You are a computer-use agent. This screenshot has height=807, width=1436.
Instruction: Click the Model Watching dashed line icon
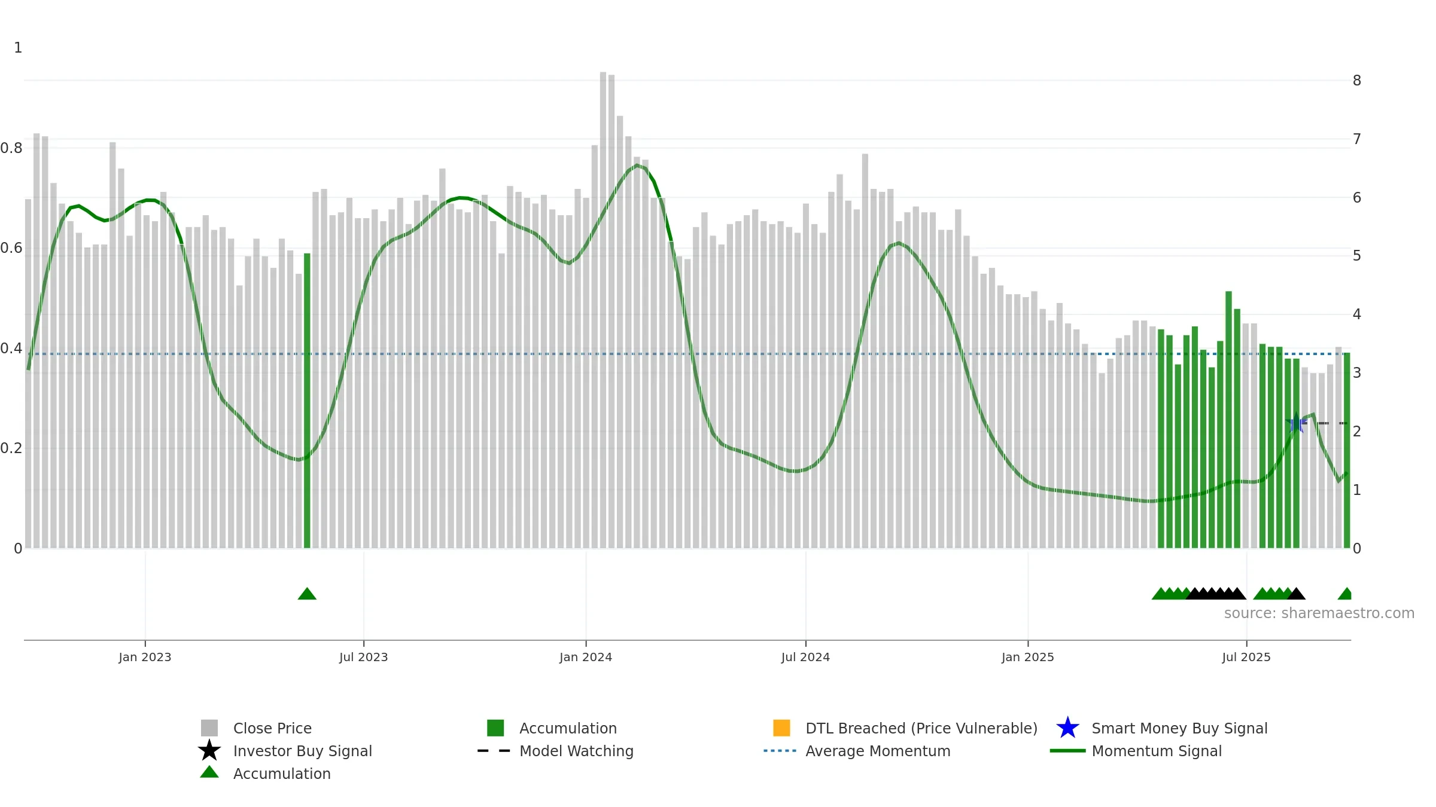pyautogui.click(x=494, y=750)
